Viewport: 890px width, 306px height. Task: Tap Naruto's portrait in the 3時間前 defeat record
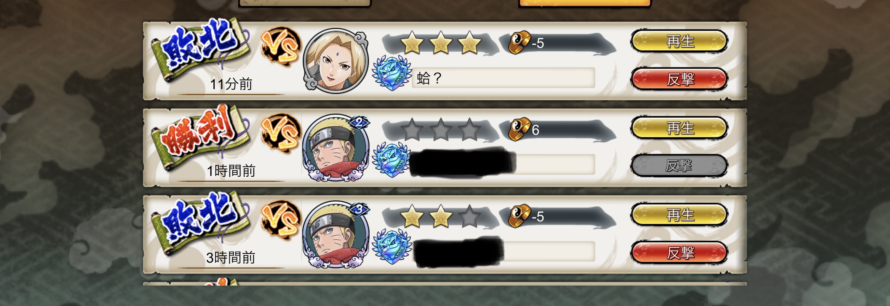pyautogui.click(x=336, y=234)
